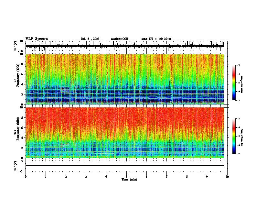
Task: Click the "Time (min)" axis label
Action: coord(129,180)
